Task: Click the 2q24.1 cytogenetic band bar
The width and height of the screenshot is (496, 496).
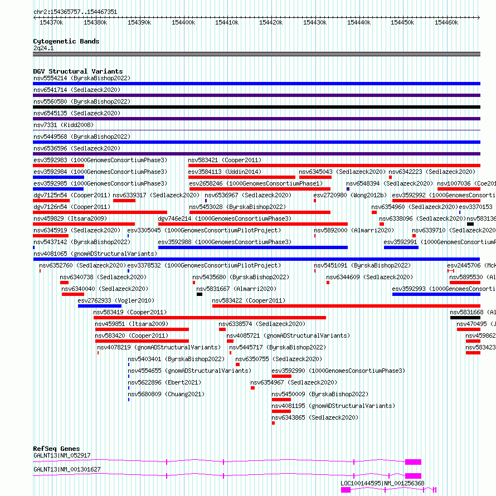Action: [256, 54]
